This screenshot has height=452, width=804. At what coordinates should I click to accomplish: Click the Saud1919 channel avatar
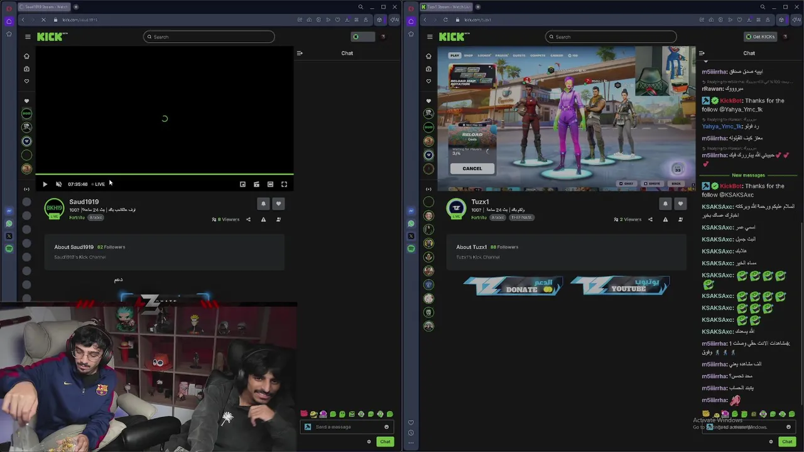[x=55, y=208]
